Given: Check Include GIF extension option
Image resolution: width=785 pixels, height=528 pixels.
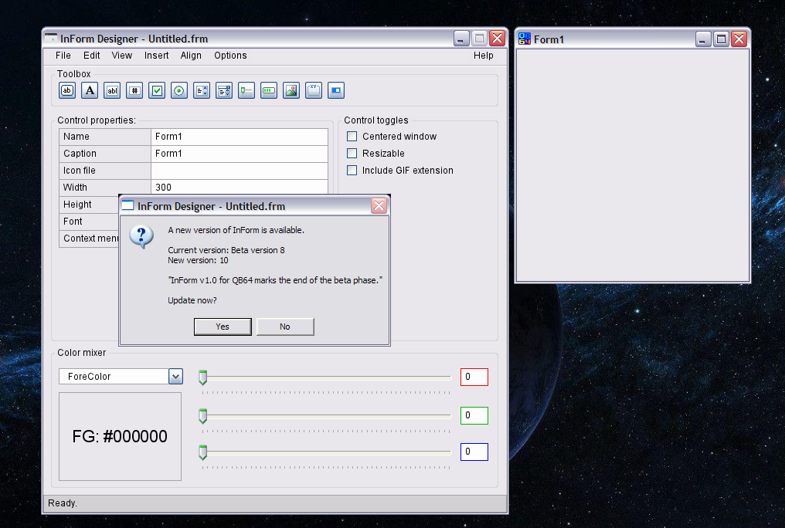Looking at the screenshot, I should (352, 171).
